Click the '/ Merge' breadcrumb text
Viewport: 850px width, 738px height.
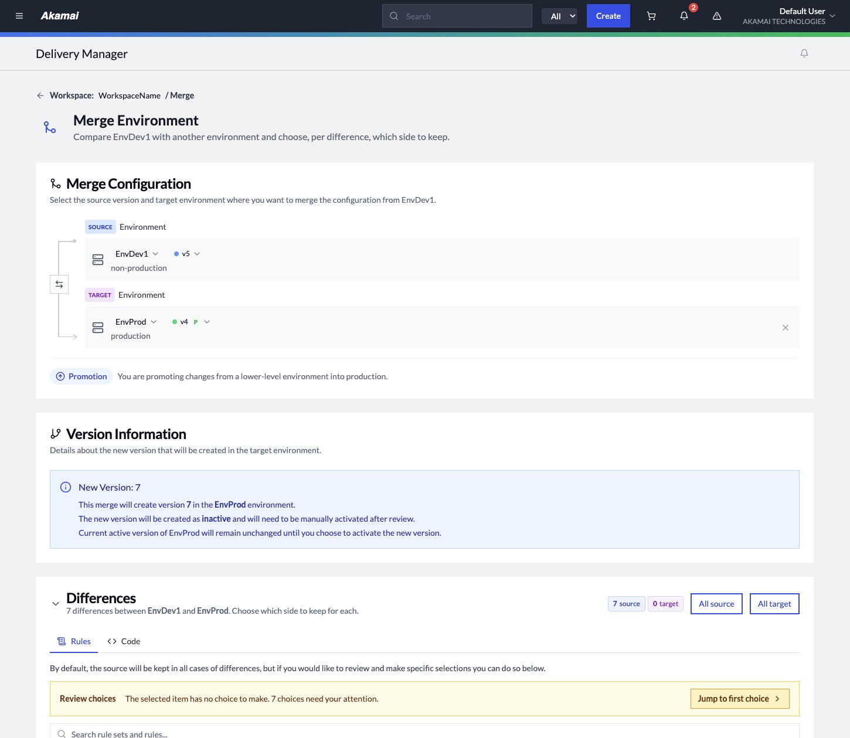179,96
